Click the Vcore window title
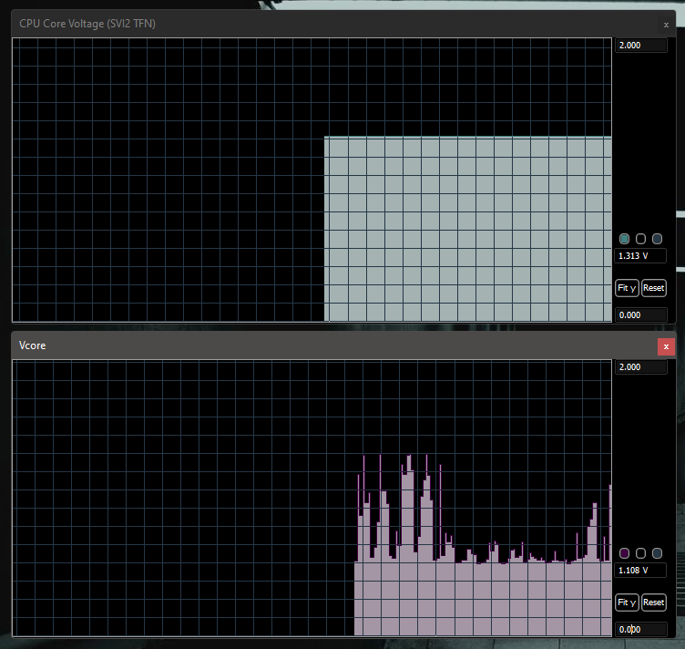This screenshot has width=685, height=649. pyautogui.click(x=32, y=345)
